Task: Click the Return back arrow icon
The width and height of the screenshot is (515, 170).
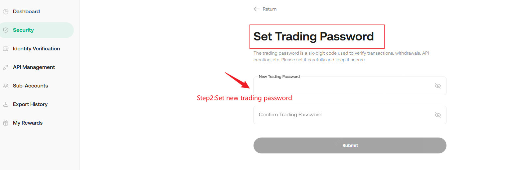Action: click(257, 9)
